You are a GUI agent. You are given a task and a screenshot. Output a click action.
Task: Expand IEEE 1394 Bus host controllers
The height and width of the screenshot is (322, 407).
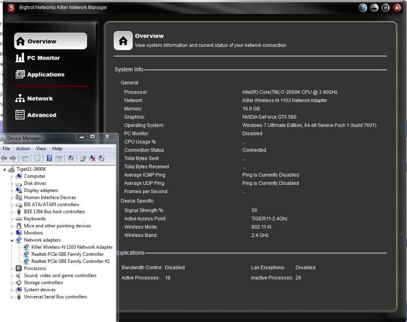click(x=12, y=212)
